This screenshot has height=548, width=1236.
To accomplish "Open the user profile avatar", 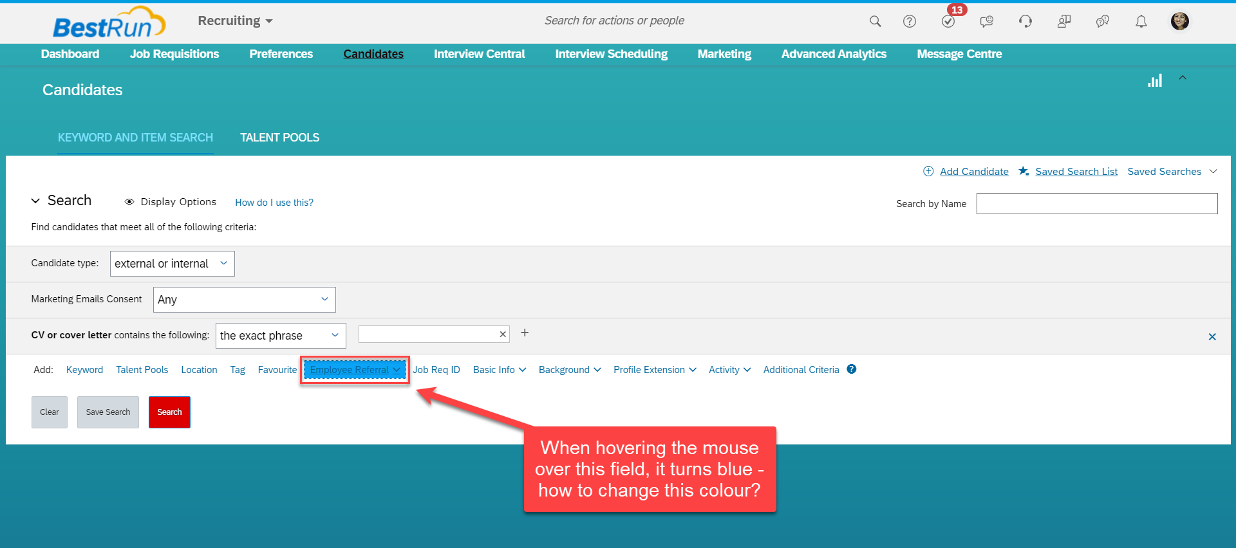I will pos(1179,21).
